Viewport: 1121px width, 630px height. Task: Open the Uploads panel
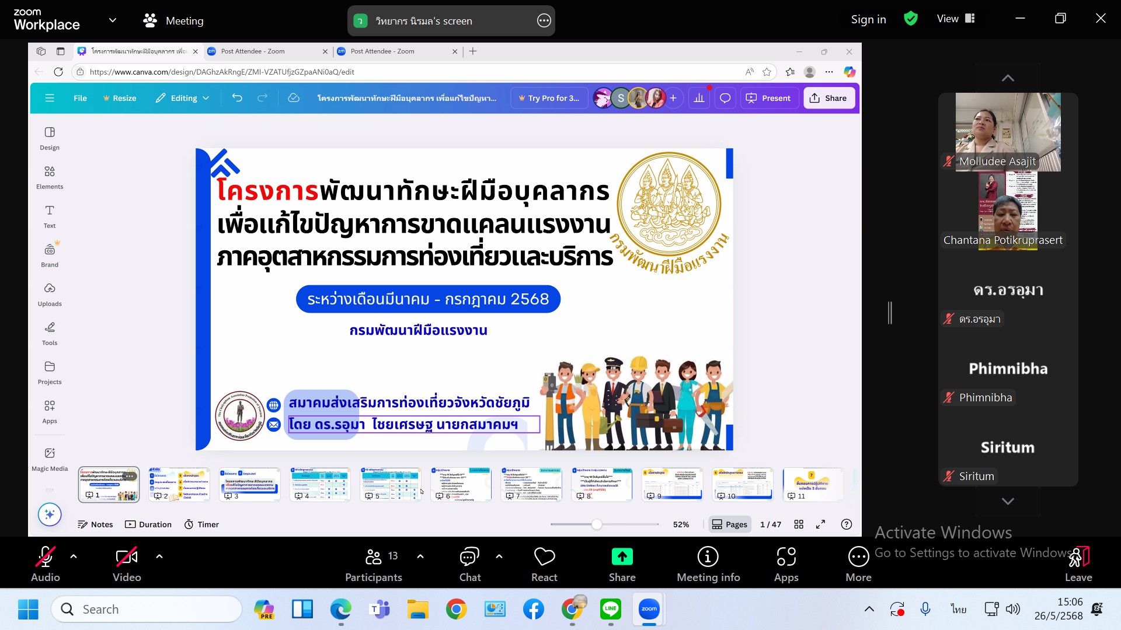[x=50, y=295]
